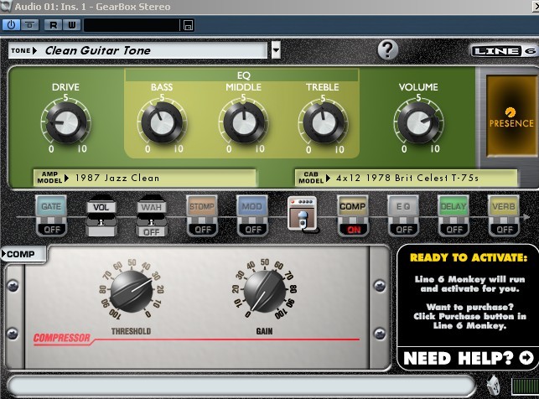The width and height of the screenshot is (539, 399).
Task: Click the signal chain output arrow
Action: click(x=526, y=217)
